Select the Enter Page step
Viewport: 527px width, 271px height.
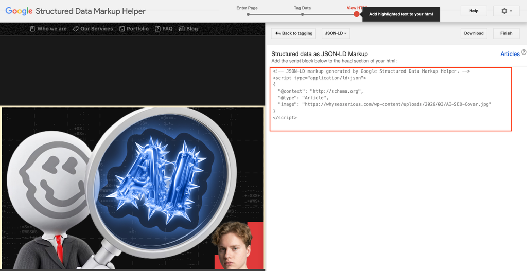click(247, 8)
